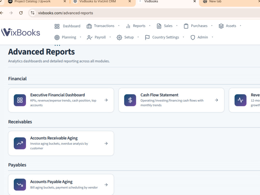Expand the Purchases dropdown caret
This screenshot has height=195, width=260.
212,26
